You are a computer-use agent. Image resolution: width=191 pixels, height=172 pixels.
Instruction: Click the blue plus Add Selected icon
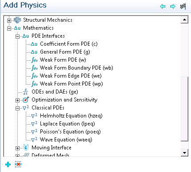(x=8, y=164)
